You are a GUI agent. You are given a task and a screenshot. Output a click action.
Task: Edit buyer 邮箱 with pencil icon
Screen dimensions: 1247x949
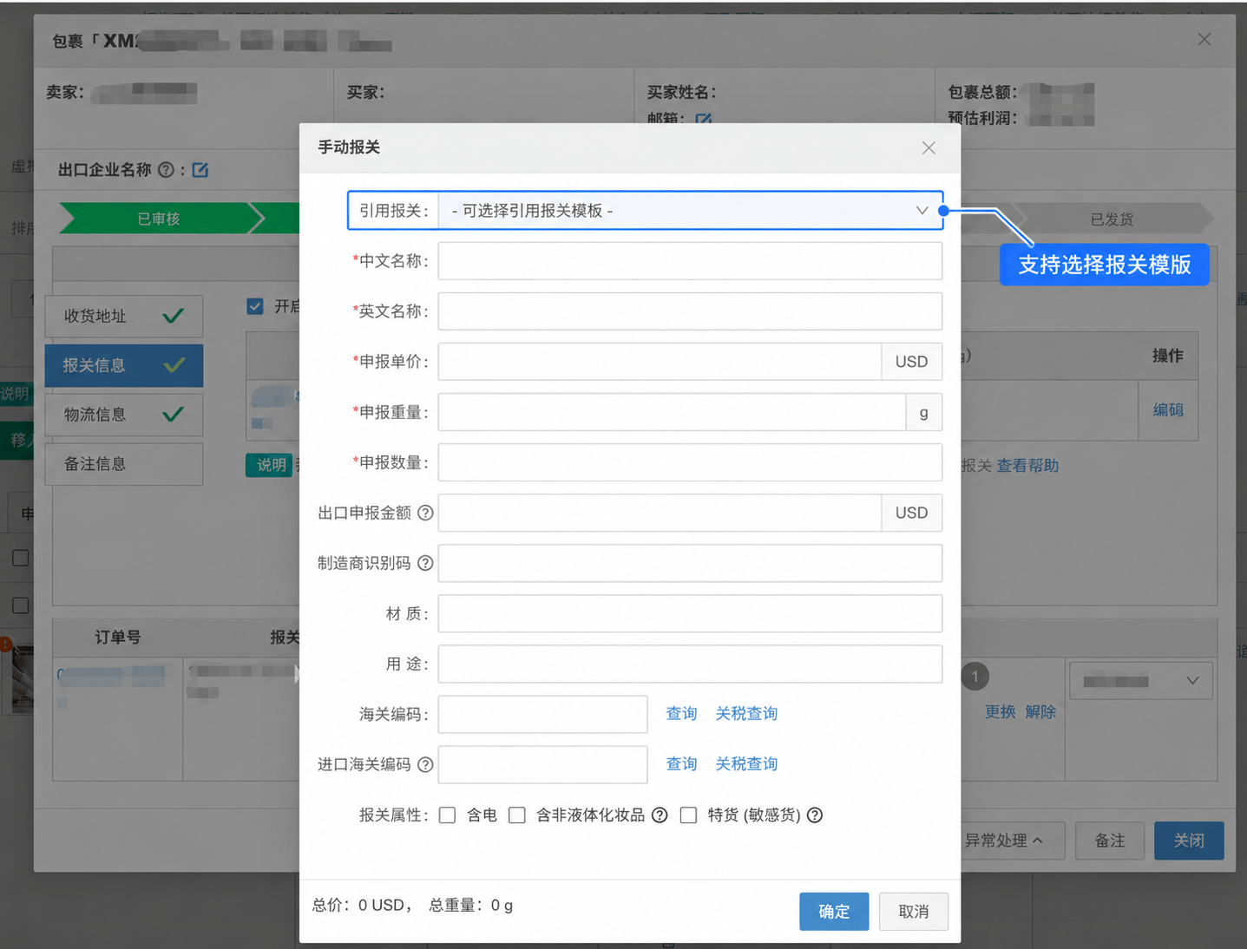click(x=704, y=119)
